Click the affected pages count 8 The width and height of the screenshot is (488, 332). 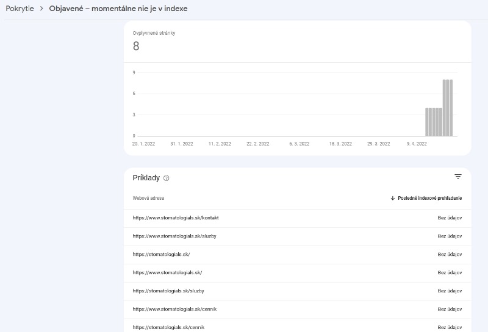coord(136,46)
